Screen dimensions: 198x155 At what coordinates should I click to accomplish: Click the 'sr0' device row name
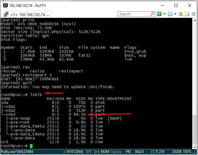pyautogui.click(x=5, y=142)
